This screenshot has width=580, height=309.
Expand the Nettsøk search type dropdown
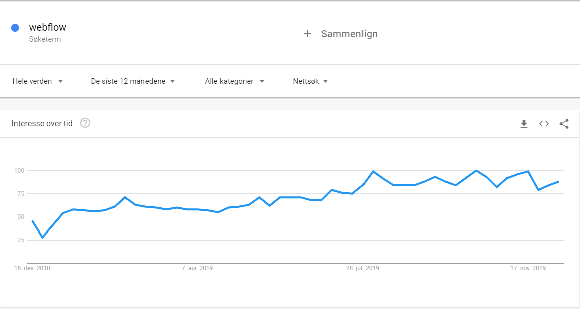[x=310, y=81]
